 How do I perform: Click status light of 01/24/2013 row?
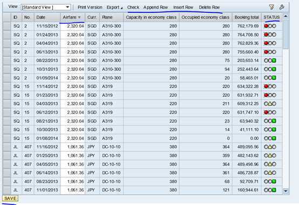pyautogui.click(x=270, y=35)
